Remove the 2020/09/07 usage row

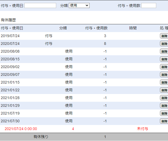point(164,75)
